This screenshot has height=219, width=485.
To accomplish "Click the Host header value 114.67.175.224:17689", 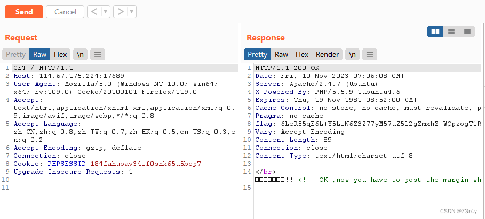I will [82, 76].
